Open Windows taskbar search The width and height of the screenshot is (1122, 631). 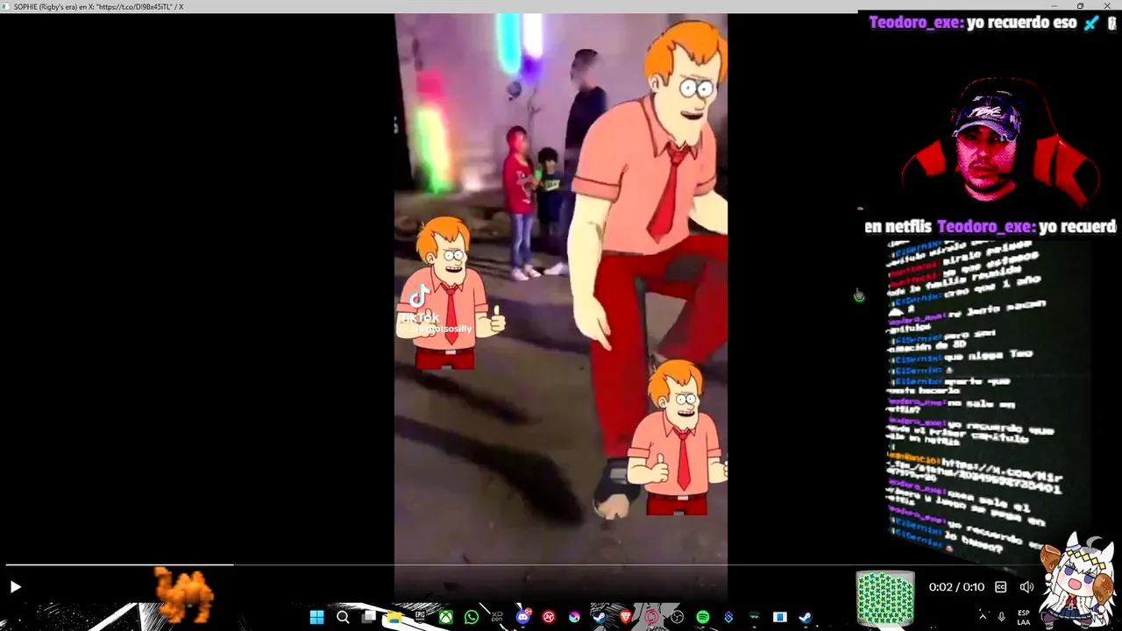343,617
